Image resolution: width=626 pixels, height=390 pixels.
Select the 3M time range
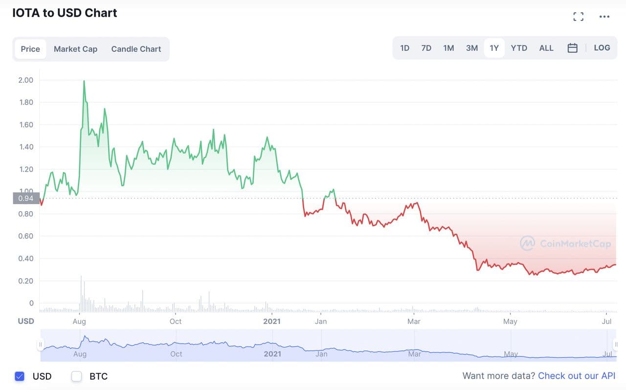click(x=471, y=48)
